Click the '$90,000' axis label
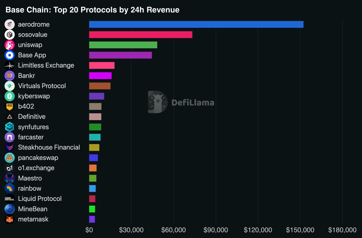Image resolution: width=362 pixels, height=238 pixels. pos(216,230)
